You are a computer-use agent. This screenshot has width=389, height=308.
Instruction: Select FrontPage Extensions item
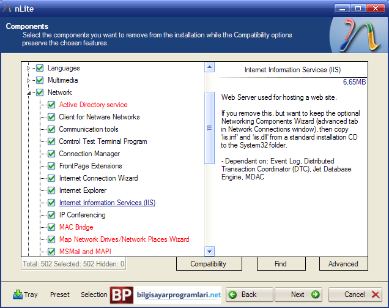[91, 166]
